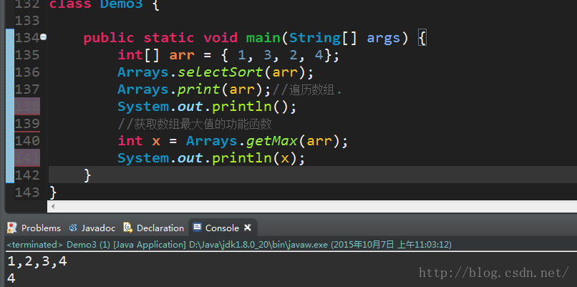Click line number 138 in the gutter
This screenshot has width=577, height=287.
28,107
